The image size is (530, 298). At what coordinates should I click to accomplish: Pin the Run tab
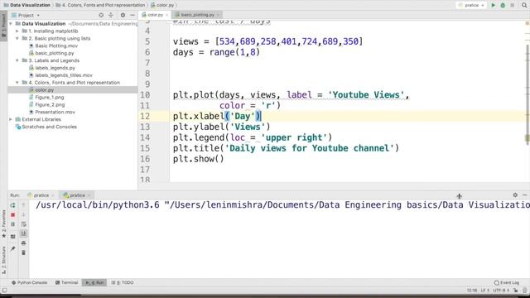click(x=13, y=248)
